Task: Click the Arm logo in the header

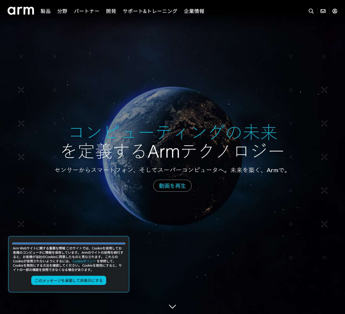Action: pyautogui.click(x=21, y=11)
